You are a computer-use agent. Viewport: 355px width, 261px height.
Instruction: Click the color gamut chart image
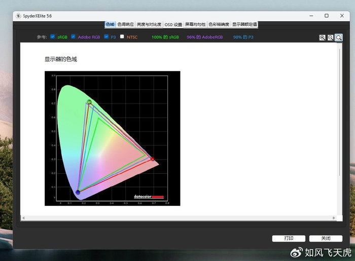[112, 138]
